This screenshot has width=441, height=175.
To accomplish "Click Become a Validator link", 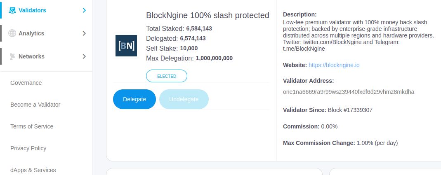I will (35, 105).
